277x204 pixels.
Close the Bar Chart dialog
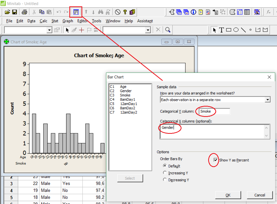269,77
